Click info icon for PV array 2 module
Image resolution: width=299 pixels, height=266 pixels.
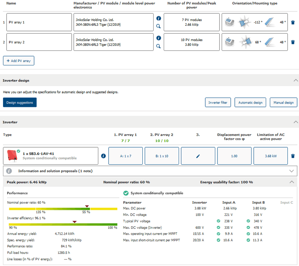[x=158, y=38]
